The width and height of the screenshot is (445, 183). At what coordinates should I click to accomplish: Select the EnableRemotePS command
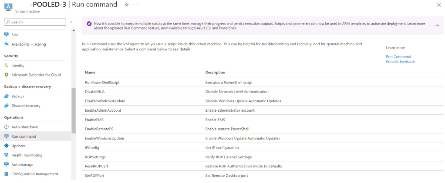point(99,129)
